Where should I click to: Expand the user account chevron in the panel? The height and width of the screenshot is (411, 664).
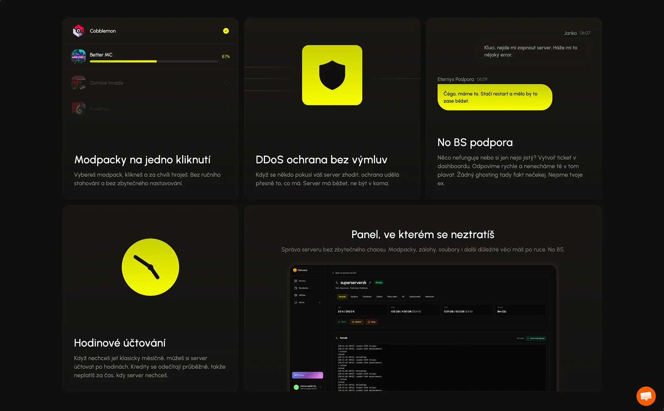320,387
